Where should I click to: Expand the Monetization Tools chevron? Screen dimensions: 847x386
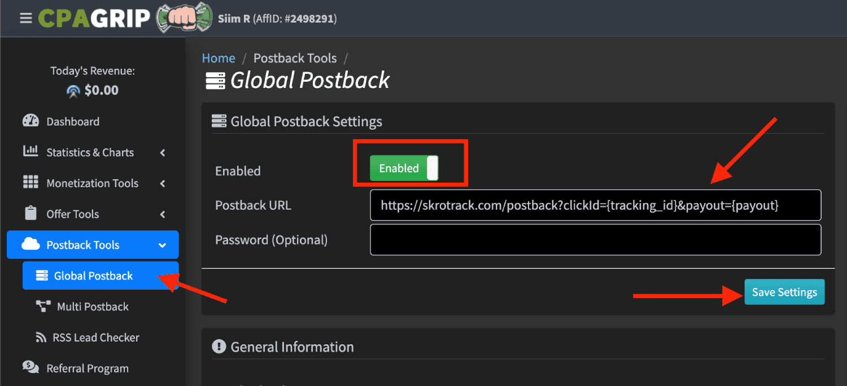(x=163, y=183)
